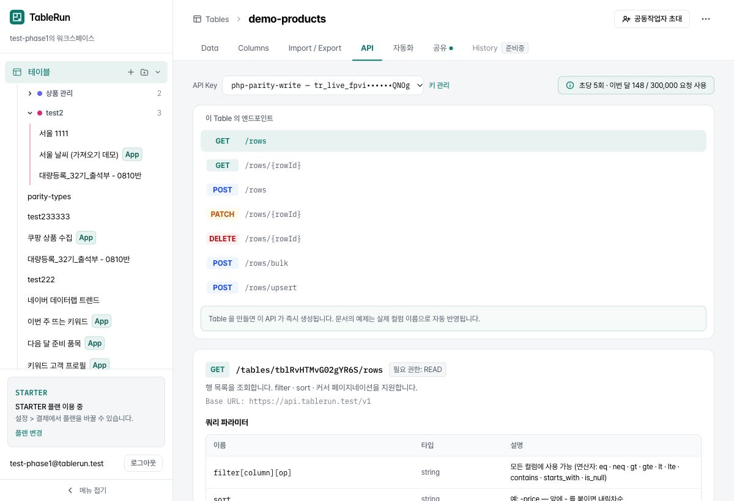Collapse sidebar with 메뉴 접기

tap(86, 490)
